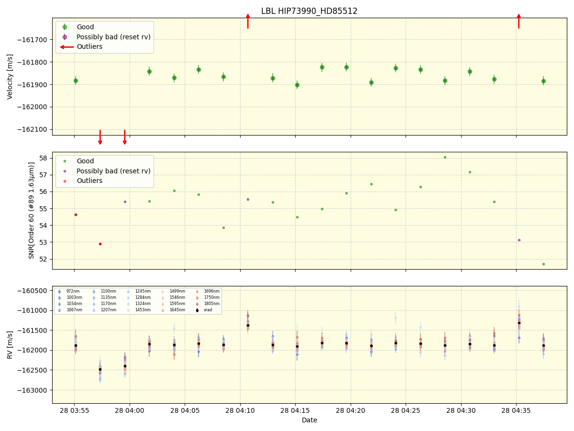Click the '28 04:30' date tick label
This screenshot has height=431, width=574.
coord(461,410)
